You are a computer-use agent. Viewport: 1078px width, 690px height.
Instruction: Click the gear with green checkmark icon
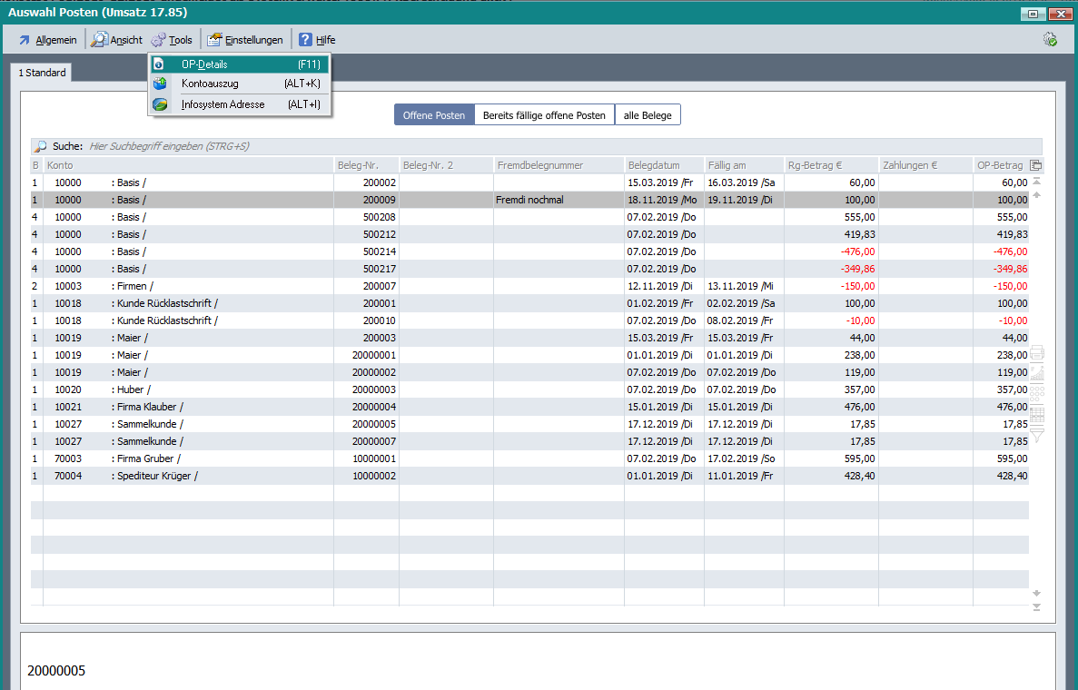(x=1050, y=39)
